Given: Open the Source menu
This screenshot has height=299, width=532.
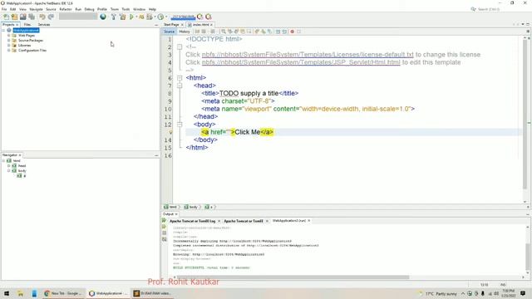Looking at the screenshot, I should click(51, 9).
